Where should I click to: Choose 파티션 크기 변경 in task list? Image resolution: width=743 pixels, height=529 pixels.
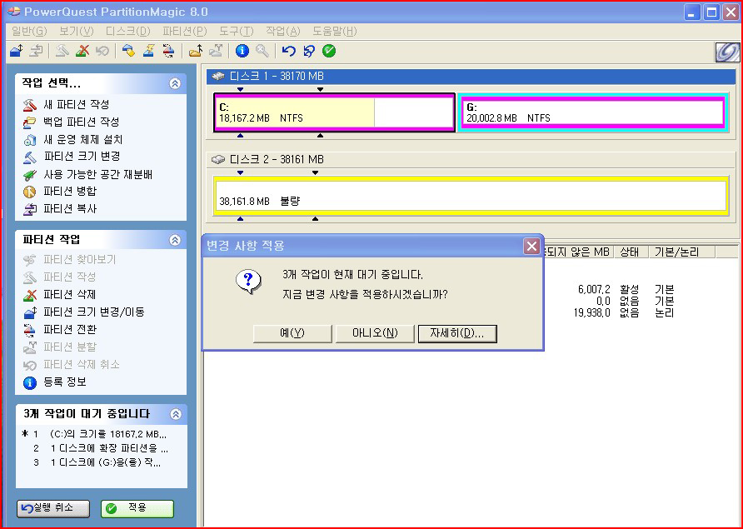pos(82,157)
